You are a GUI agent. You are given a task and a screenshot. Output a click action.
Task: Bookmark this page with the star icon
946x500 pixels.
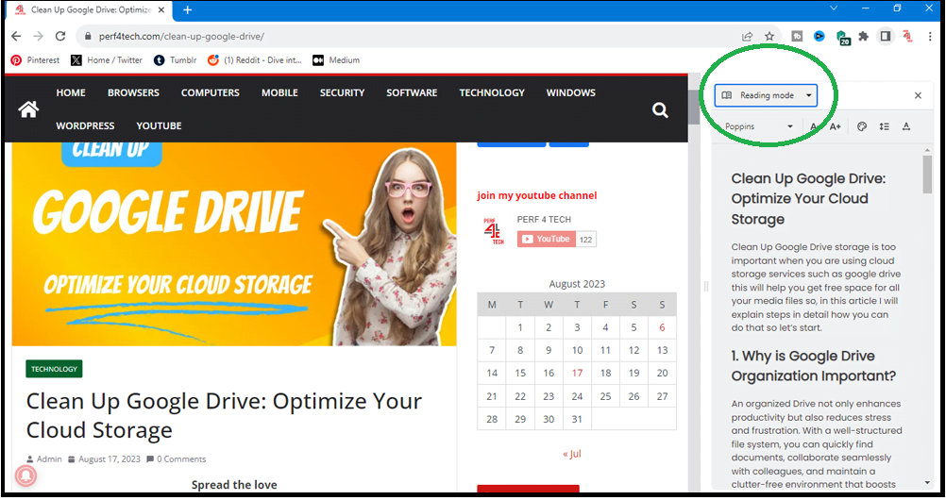(x=769, y=36)
